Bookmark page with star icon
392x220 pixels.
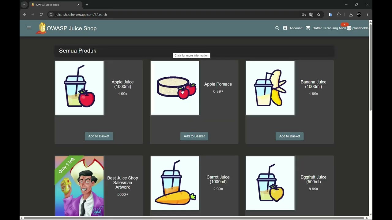pos(318,14)
